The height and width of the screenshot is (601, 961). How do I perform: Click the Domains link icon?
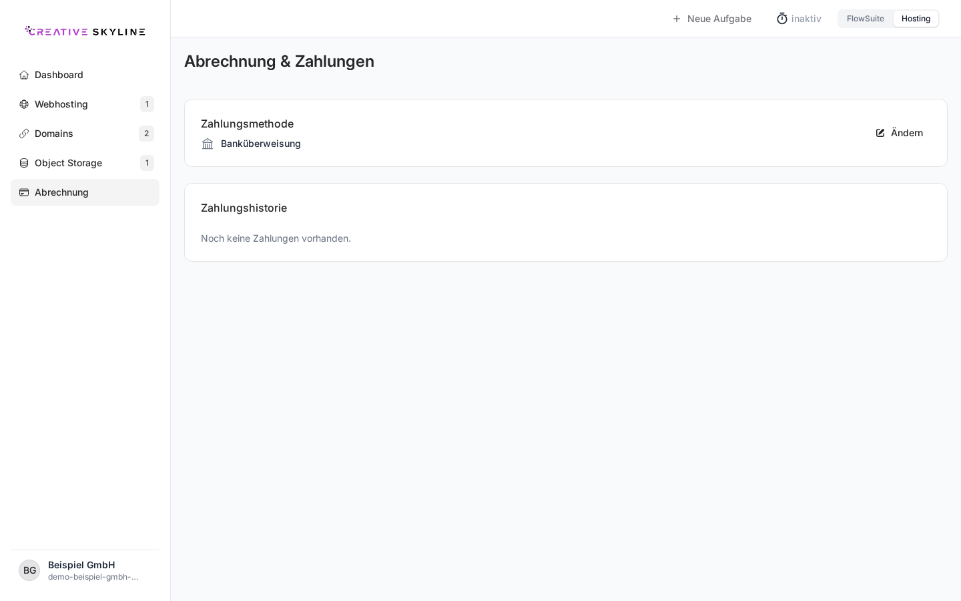click(x=24, y=134)
